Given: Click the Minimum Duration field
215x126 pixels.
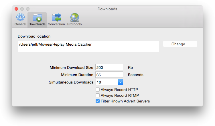Looking at the screenshot, I should pyautogui.click(x=109, y=75).
